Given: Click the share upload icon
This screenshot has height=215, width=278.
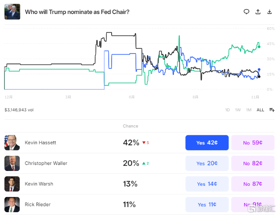Looking at the screenshot, I should [258, 12].
